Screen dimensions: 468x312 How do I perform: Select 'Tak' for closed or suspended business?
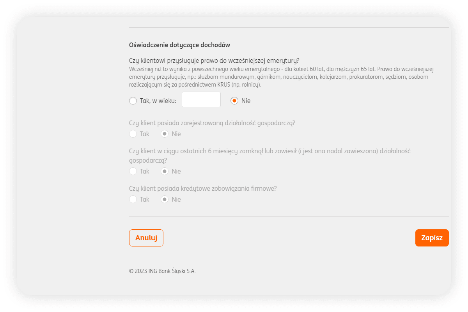point(133,171)
